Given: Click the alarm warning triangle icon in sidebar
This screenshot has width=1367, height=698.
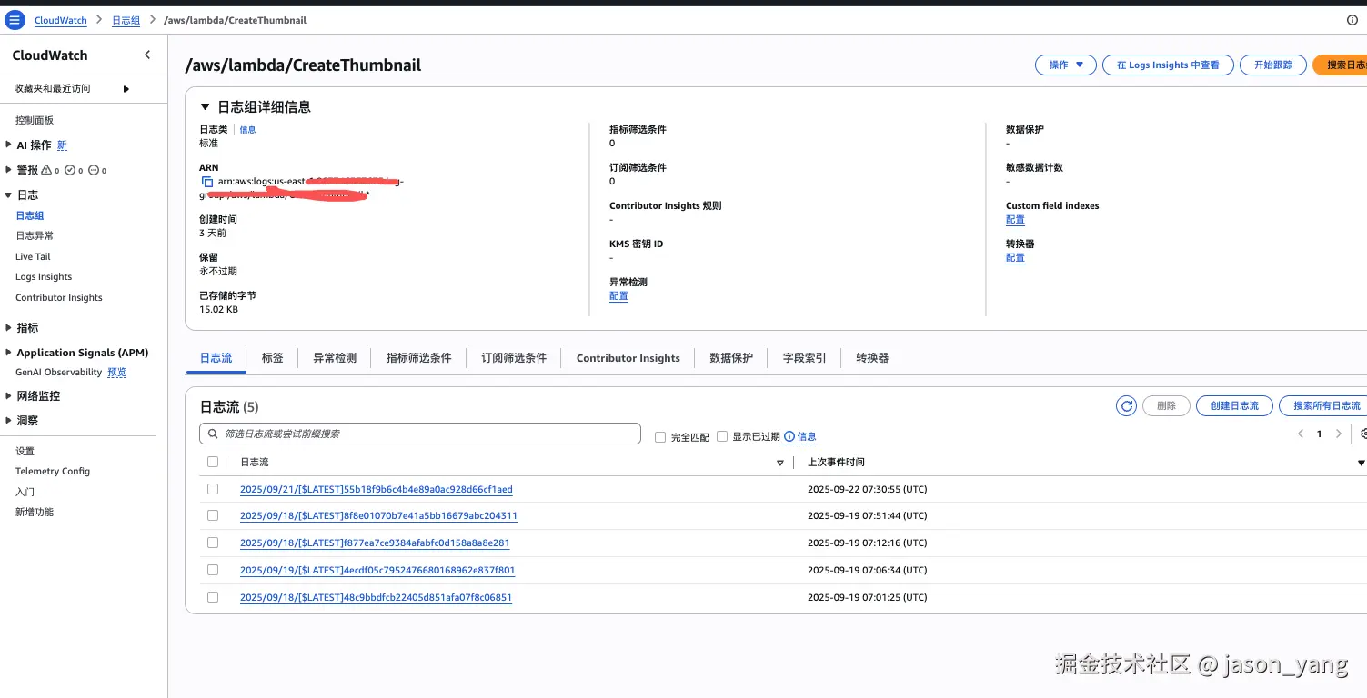Looking at the screenshot, I should (46, 170).
